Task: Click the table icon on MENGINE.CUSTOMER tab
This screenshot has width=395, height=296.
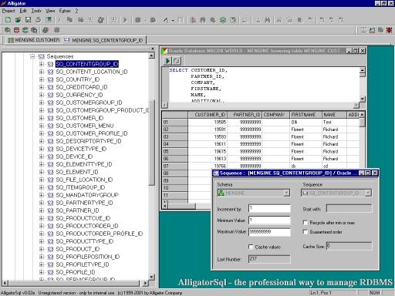Action: [11, 40]
